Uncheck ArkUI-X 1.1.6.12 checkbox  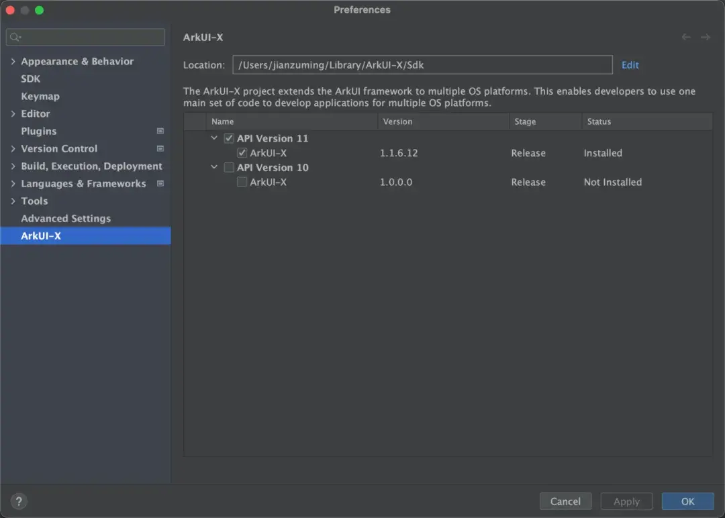(x=242, y=153)
